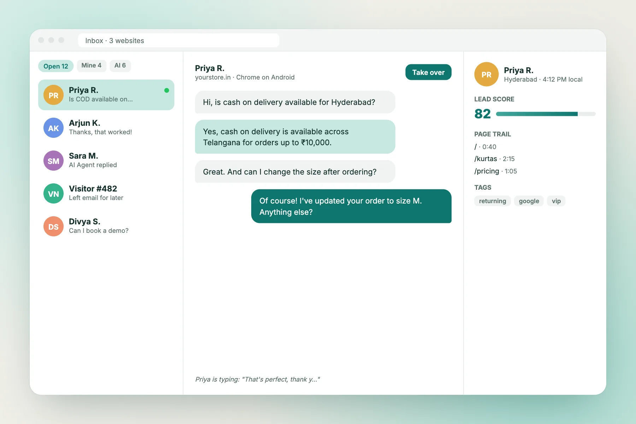
Task: Click the 'Of course! I've updated your order' bubble
Action: 351,206
